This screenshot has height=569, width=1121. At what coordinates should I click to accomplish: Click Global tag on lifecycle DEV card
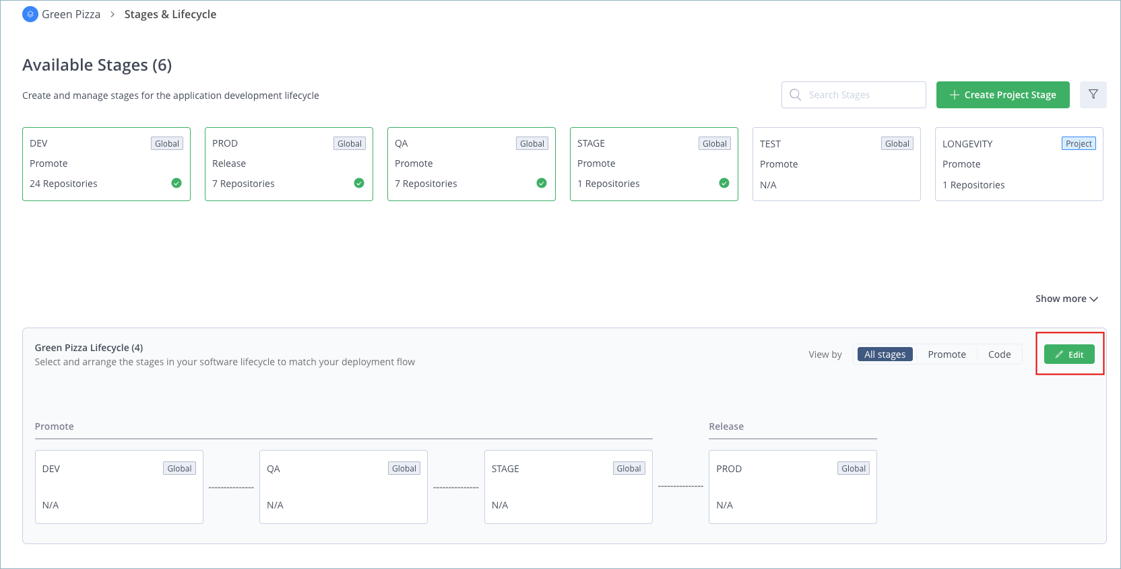point(179,468)
